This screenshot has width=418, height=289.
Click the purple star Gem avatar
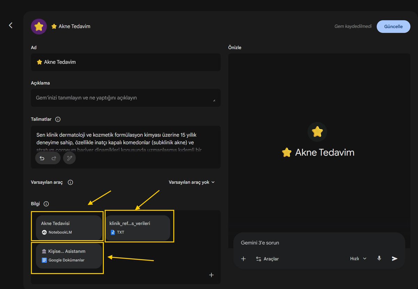pos(39,26)
